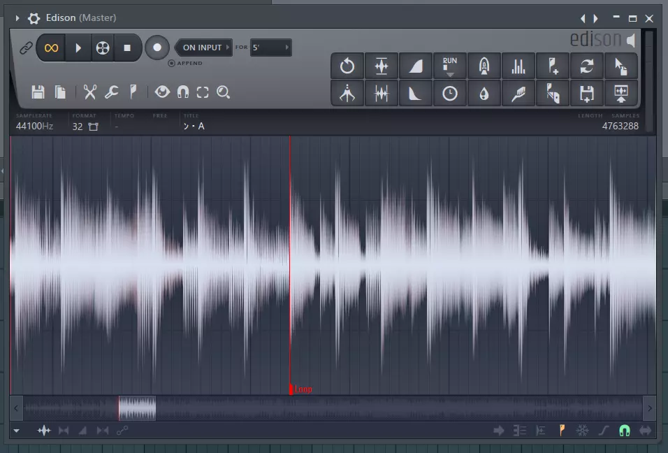Screen dimensions: 668x453
Task: Toggle the loop playback infinity button
Action: (51, 48)
